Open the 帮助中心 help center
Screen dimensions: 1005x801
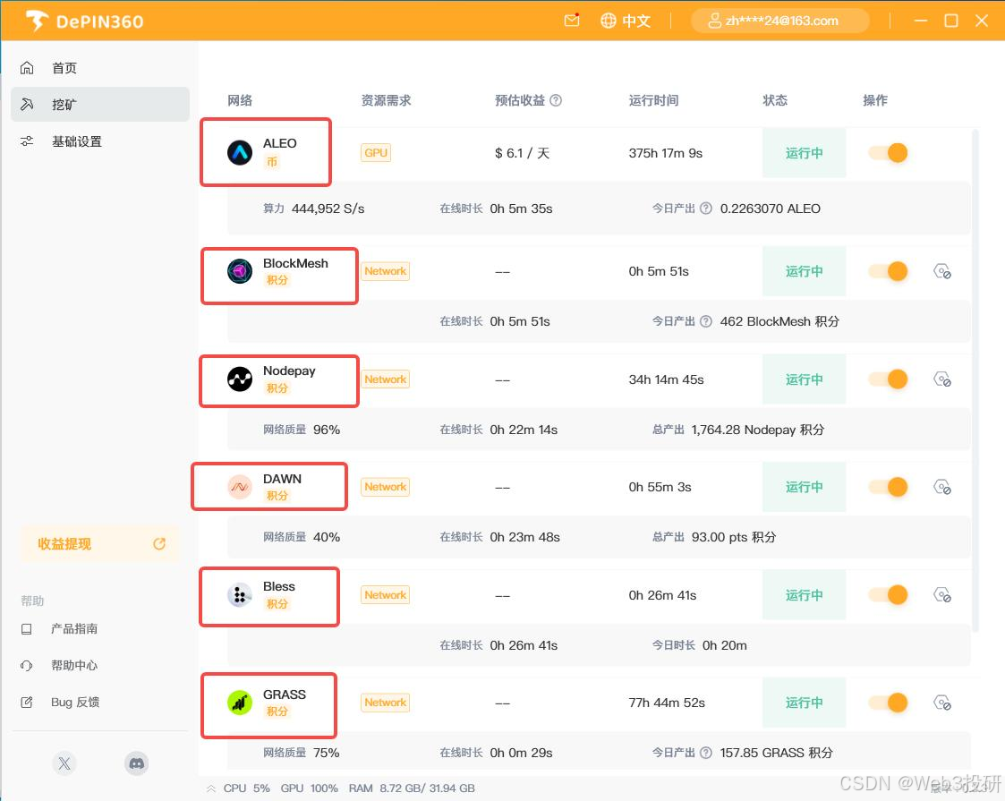pos(73,665)
